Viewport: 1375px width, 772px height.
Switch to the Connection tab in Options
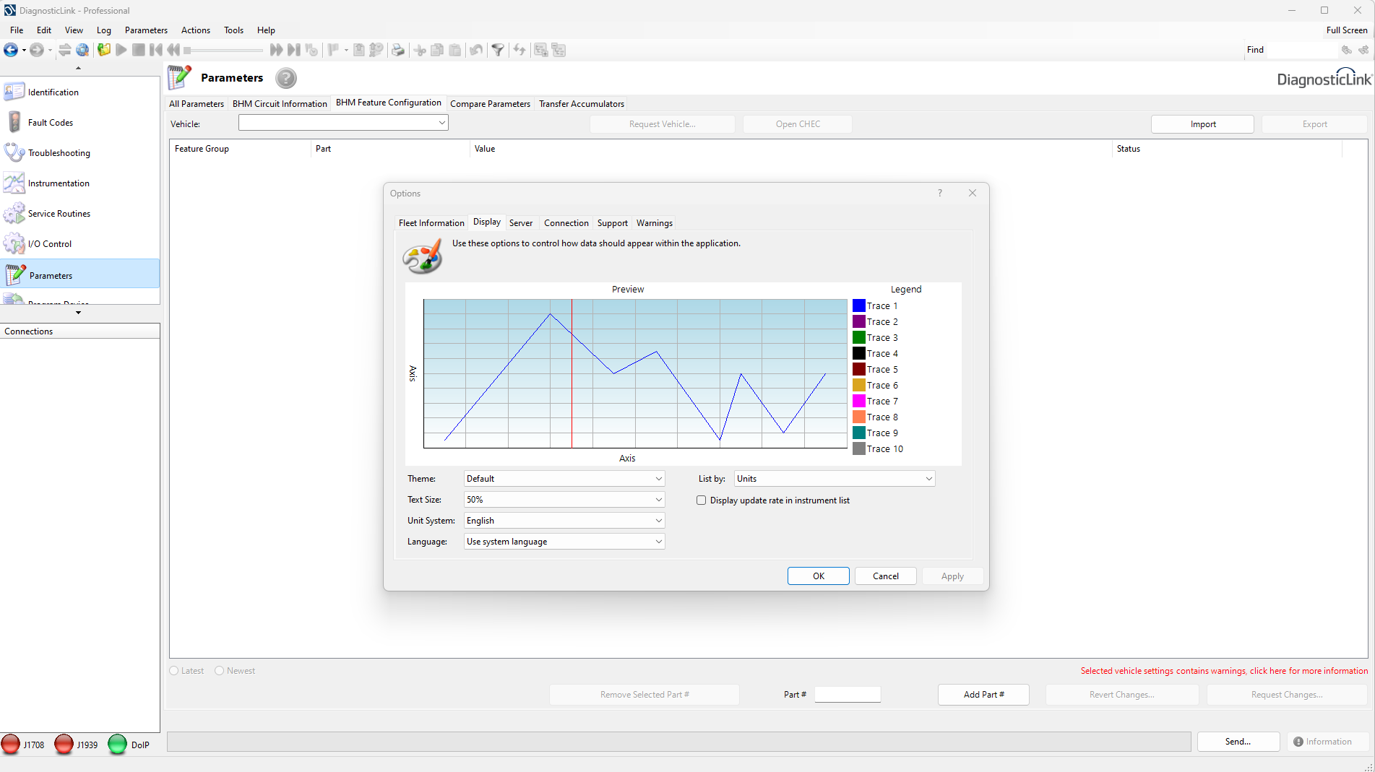tap(566, 223)
